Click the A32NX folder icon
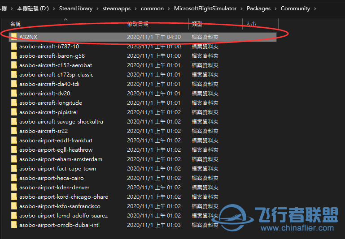The image size is (345, 239). (x=14, y=37)
